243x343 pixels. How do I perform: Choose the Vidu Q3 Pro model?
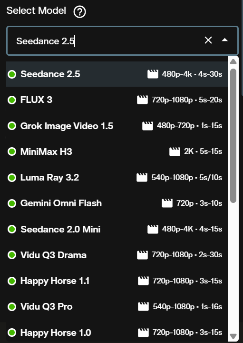(x=117, y=307)
